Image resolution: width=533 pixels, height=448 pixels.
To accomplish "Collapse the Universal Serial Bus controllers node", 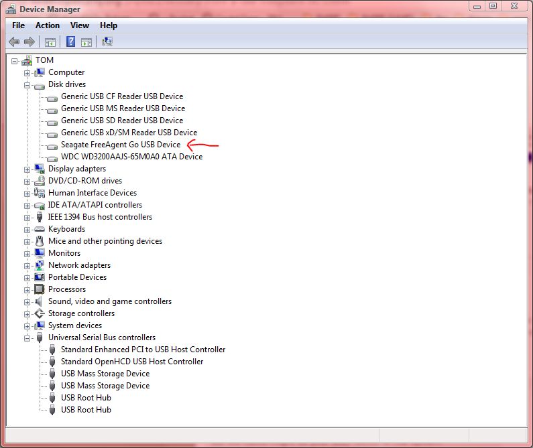I will tap(27, 338).
